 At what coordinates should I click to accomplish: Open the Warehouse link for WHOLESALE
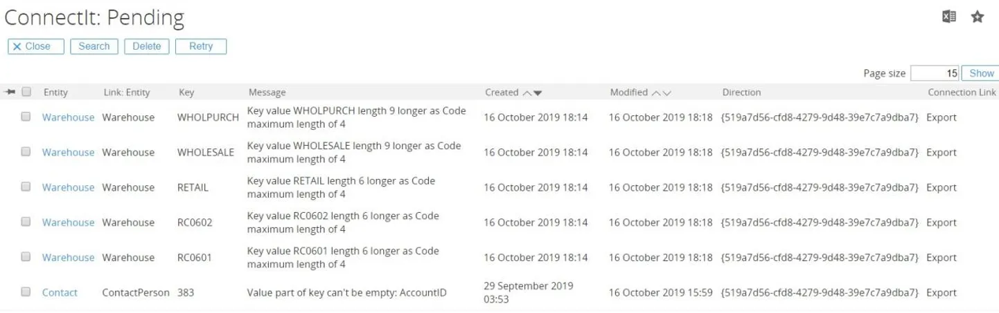tap(68, 153)
